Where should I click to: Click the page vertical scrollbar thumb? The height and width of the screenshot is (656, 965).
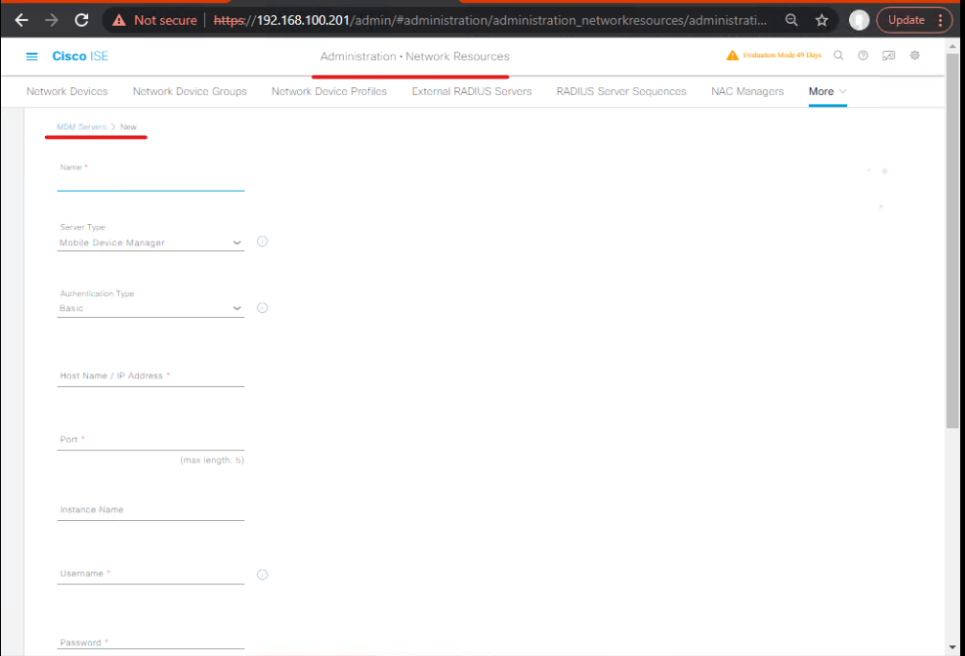tap(953, 239)
